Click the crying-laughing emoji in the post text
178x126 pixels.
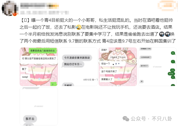point(79,27)
